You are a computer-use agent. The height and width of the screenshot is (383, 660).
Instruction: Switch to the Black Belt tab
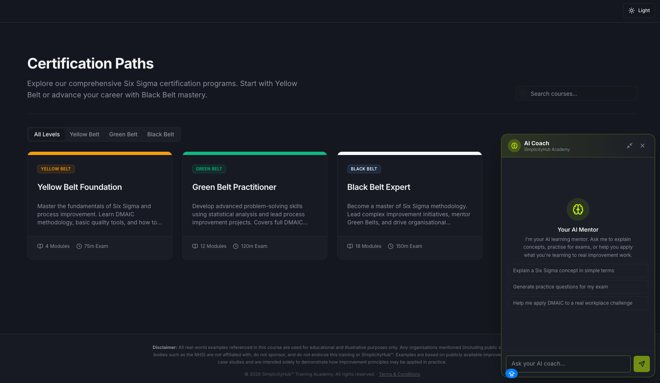pyautogui.click(x=161, y=134)
